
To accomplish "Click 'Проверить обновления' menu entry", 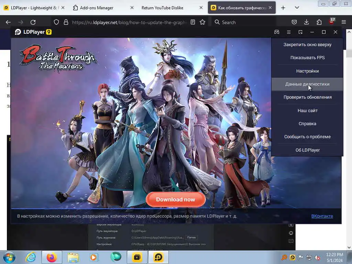I will [x=307, y=97].
